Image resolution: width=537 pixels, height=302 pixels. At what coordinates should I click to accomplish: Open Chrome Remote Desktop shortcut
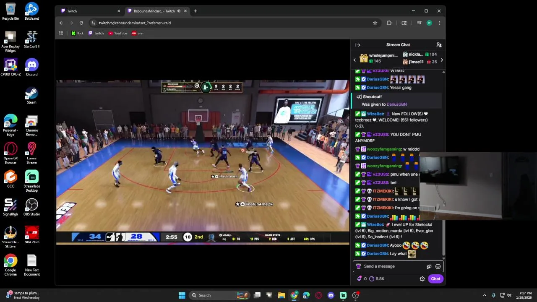[32, 125]
